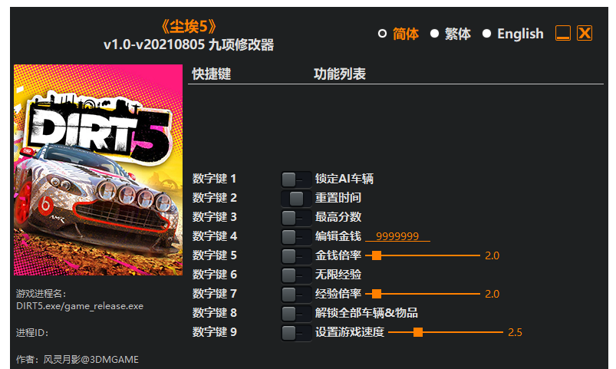616x369 pixels.
Task: Toggle the 锁定AI车辆 switch
Action: pyautogui.click(x=297, y=180)
